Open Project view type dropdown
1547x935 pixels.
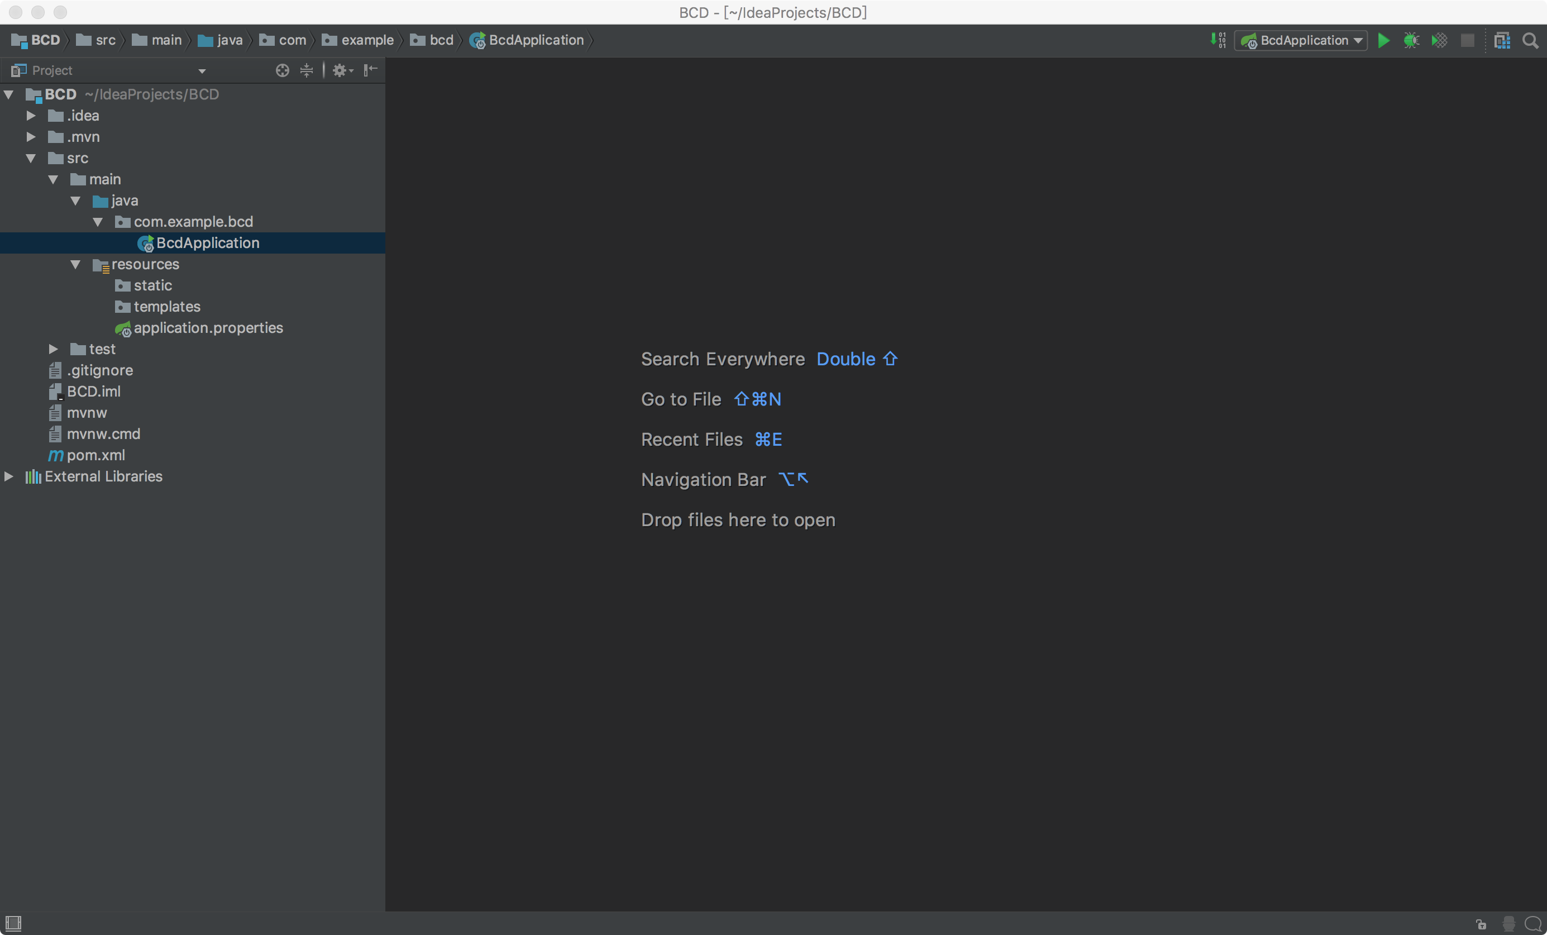tap(202, 71)
